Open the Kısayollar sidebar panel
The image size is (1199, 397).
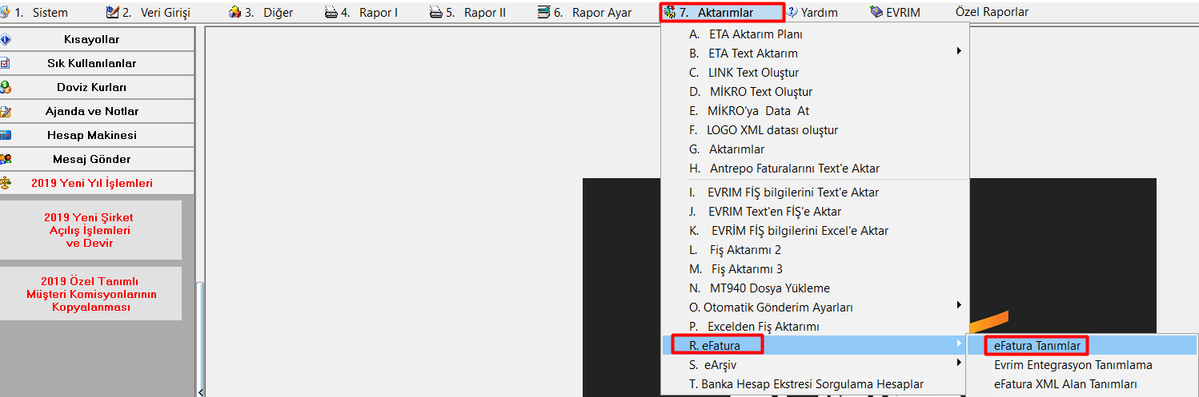click(97, 39)
